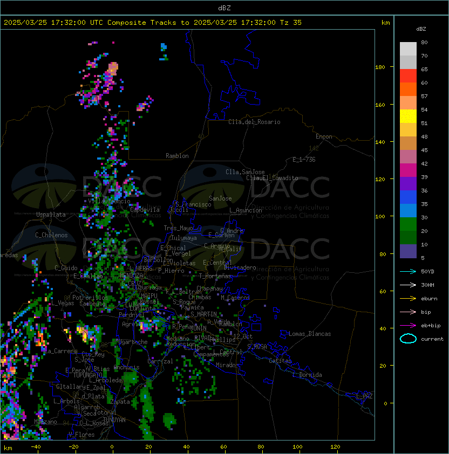Click the 'C_Guido' map label
Screen dimensions: 449x454
point(66,268)
